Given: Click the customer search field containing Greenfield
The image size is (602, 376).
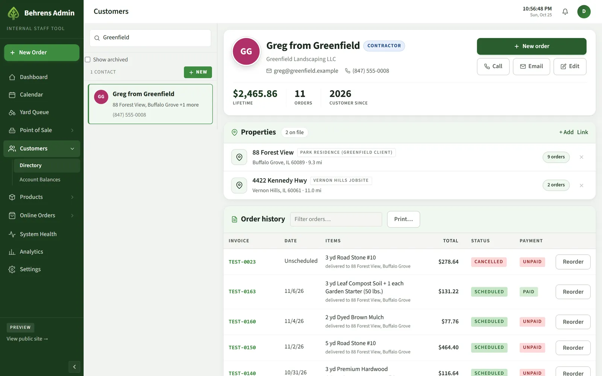Looking at the screenshot, I should click(x=150, y=38).
